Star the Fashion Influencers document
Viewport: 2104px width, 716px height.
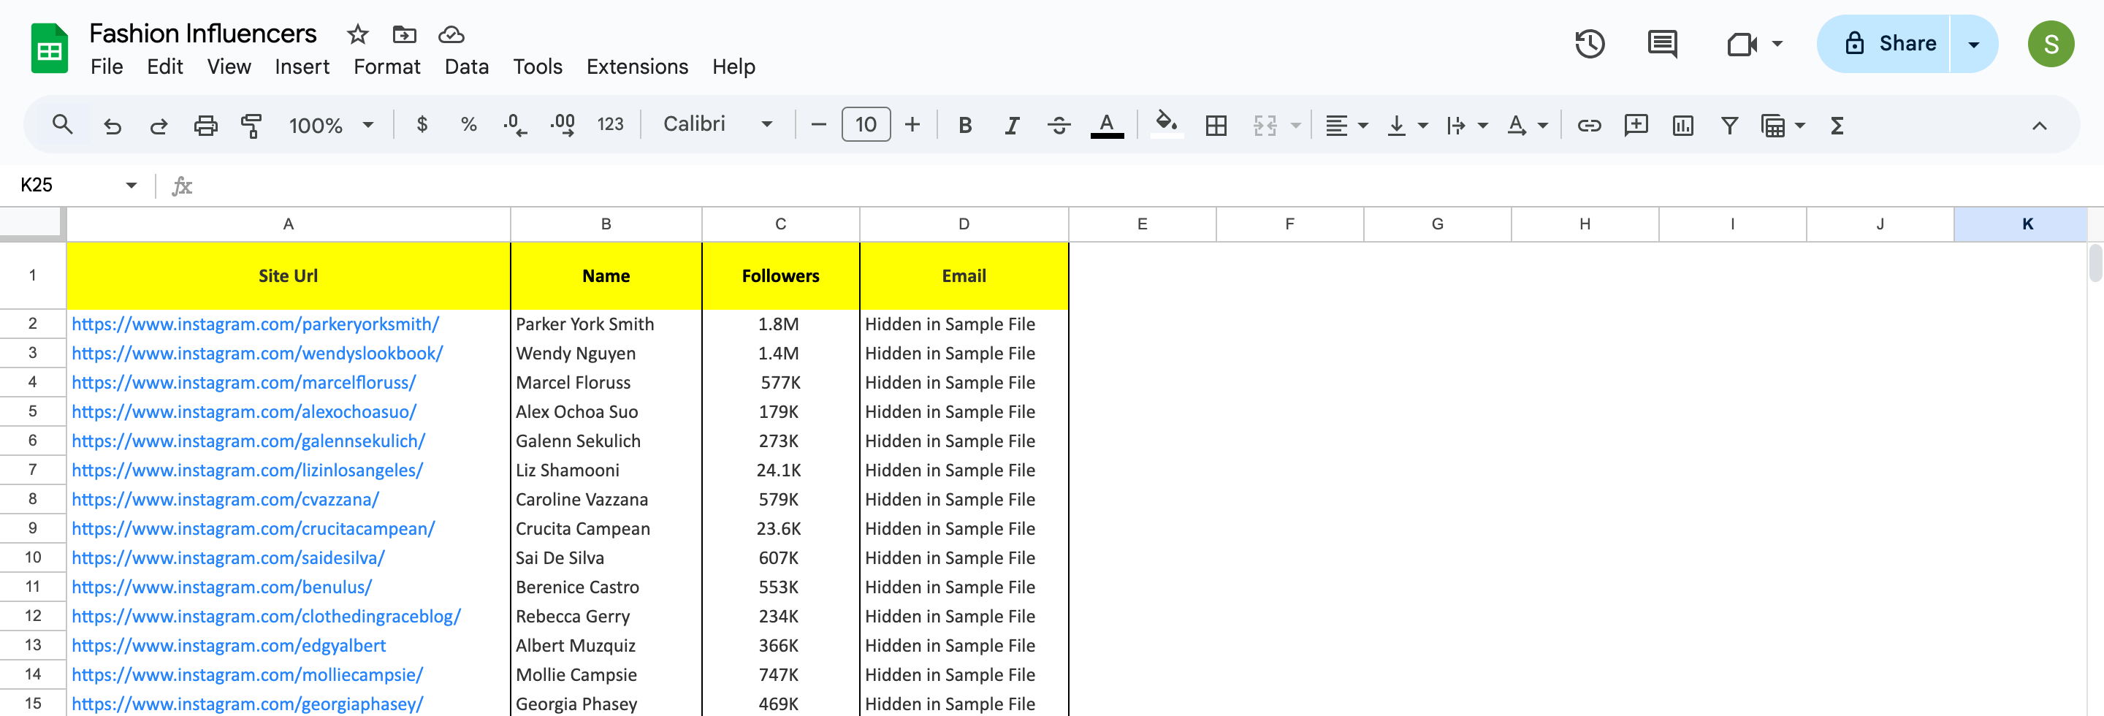point(358,34)
